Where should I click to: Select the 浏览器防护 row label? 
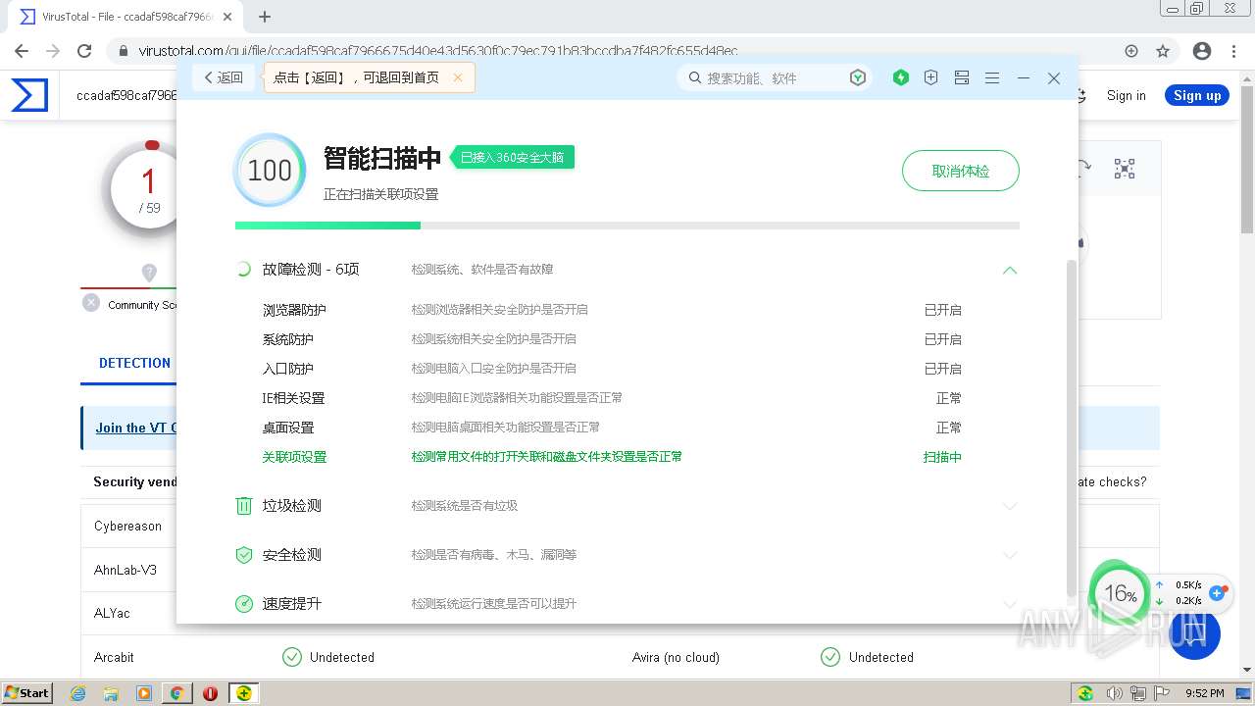click(x=294, y=310)
